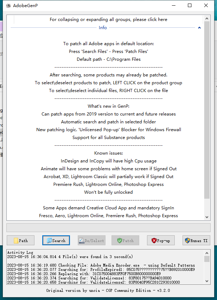
Task: Click 'New patching logic' firewall line
Action: click(109, 130)
